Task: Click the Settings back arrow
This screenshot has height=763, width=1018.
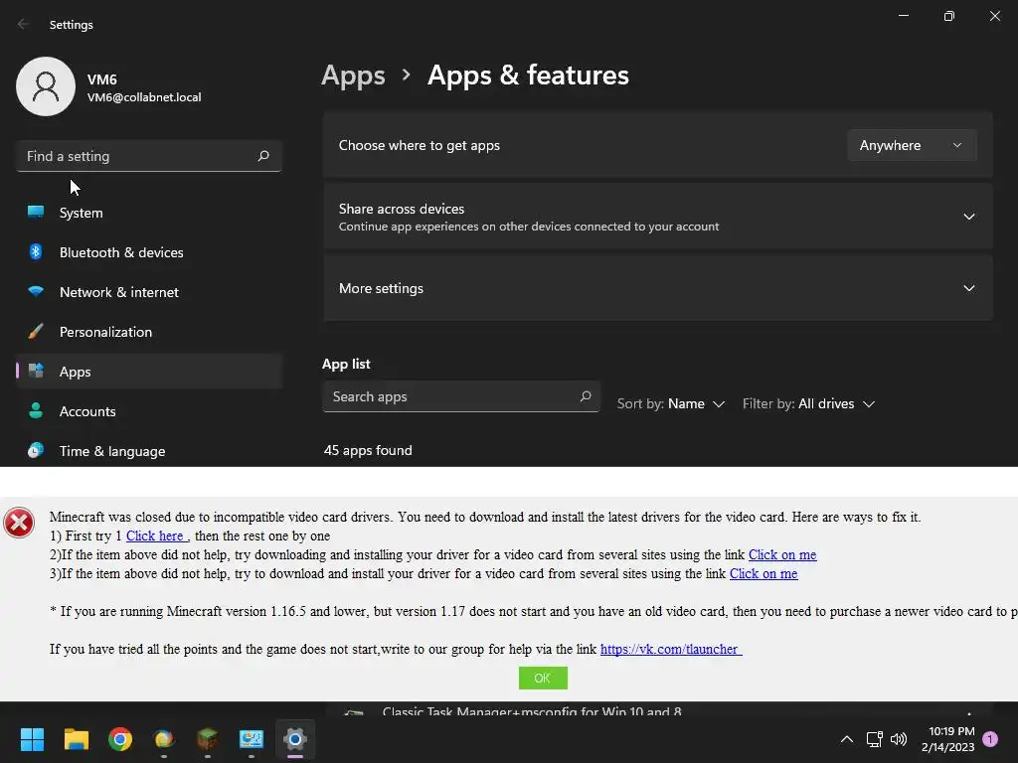Action: click(x=23, y=24)
